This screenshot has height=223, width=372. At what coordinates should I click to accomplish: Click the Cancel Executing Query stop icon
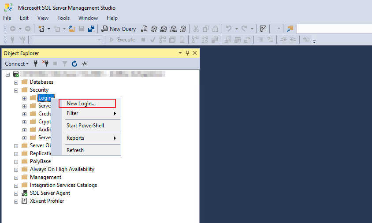143,40
